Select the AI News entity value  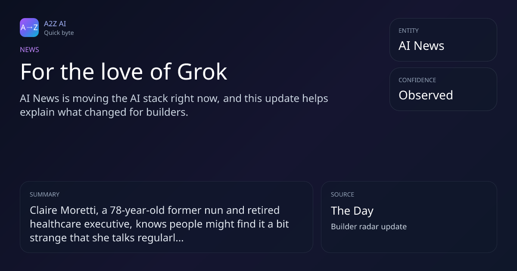pos(421,46)
